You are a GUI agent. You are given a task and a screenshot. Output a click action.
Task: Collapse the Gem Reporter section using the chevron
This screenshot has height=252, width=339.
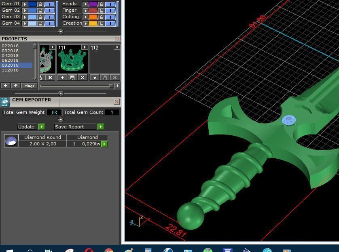point(60,119)
